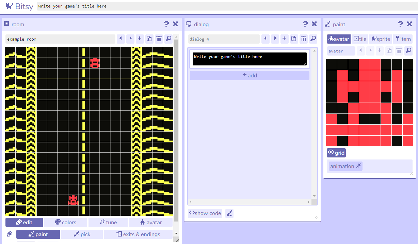Duplicate the example room

pos(149,39)
